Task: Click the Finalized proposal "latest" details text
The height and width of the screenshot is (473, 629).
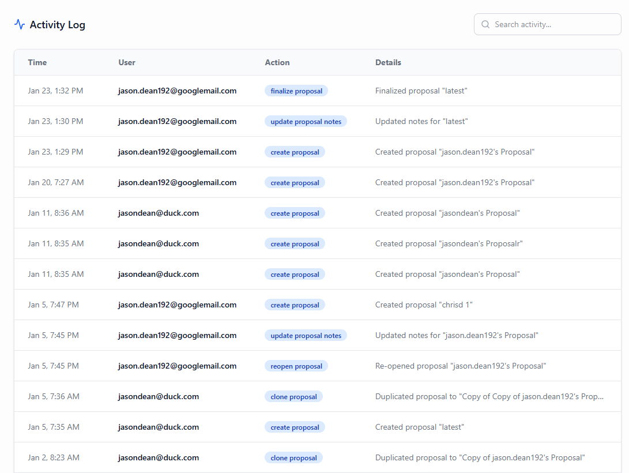Action: tap(421, 91)
